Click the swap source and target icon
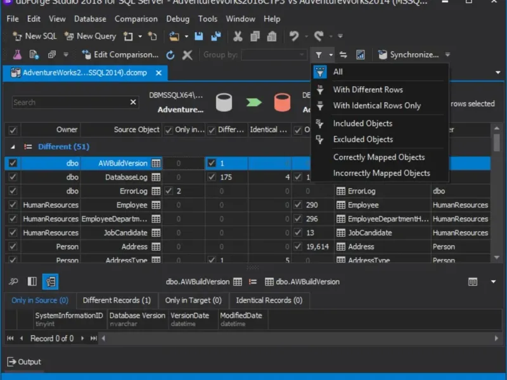 point(343,55)
